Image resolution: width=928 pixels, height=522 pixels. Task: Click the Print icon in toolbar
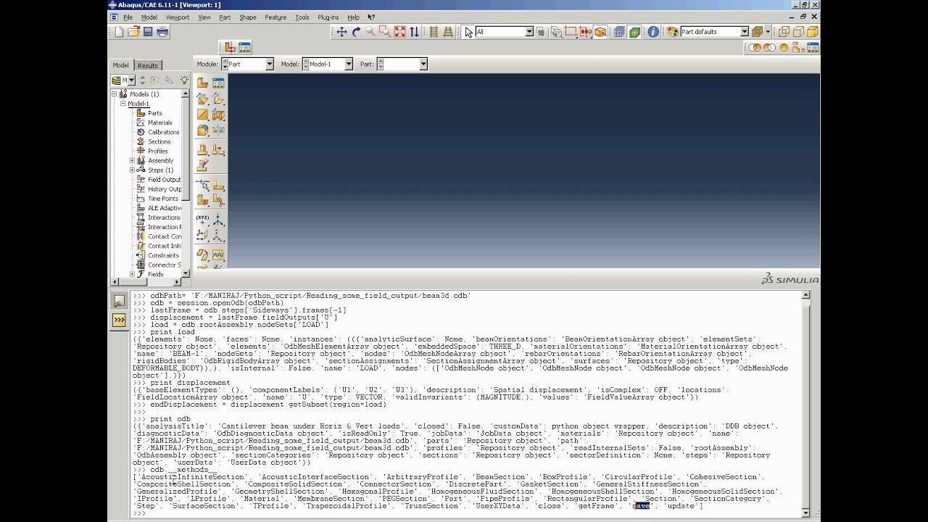162,32
